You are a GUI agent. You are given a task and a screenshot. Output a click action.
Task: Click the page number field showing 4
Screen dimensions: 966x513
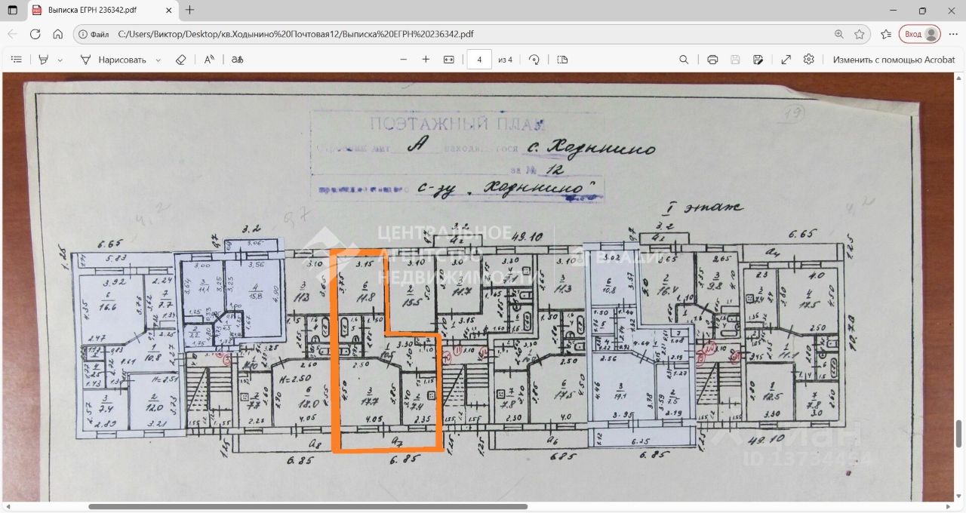point(479,60)
